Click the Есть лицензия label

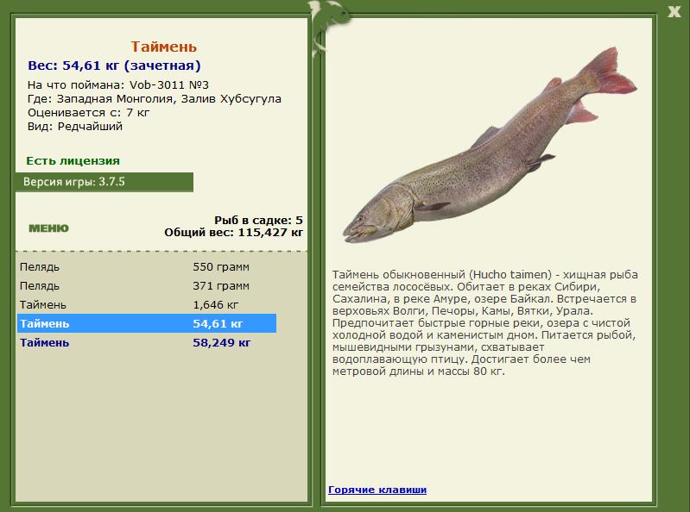click(x=73, y=160)
